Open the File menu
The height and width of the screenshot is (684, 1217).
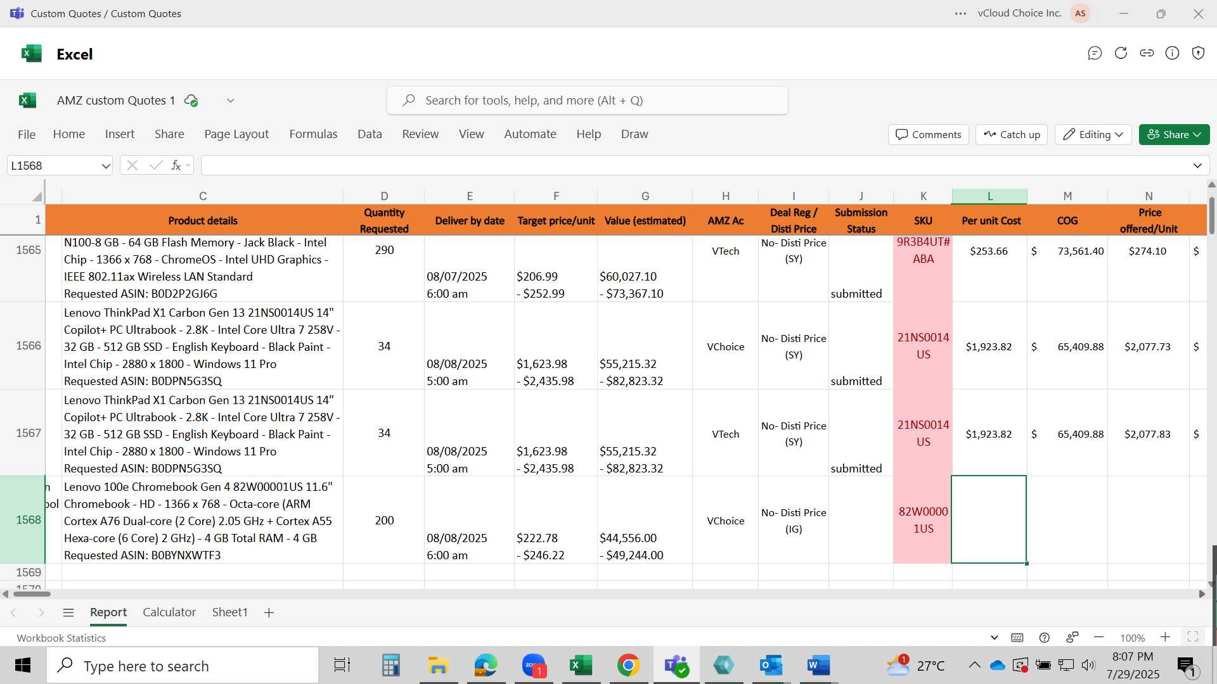click(x=27, y=134)
